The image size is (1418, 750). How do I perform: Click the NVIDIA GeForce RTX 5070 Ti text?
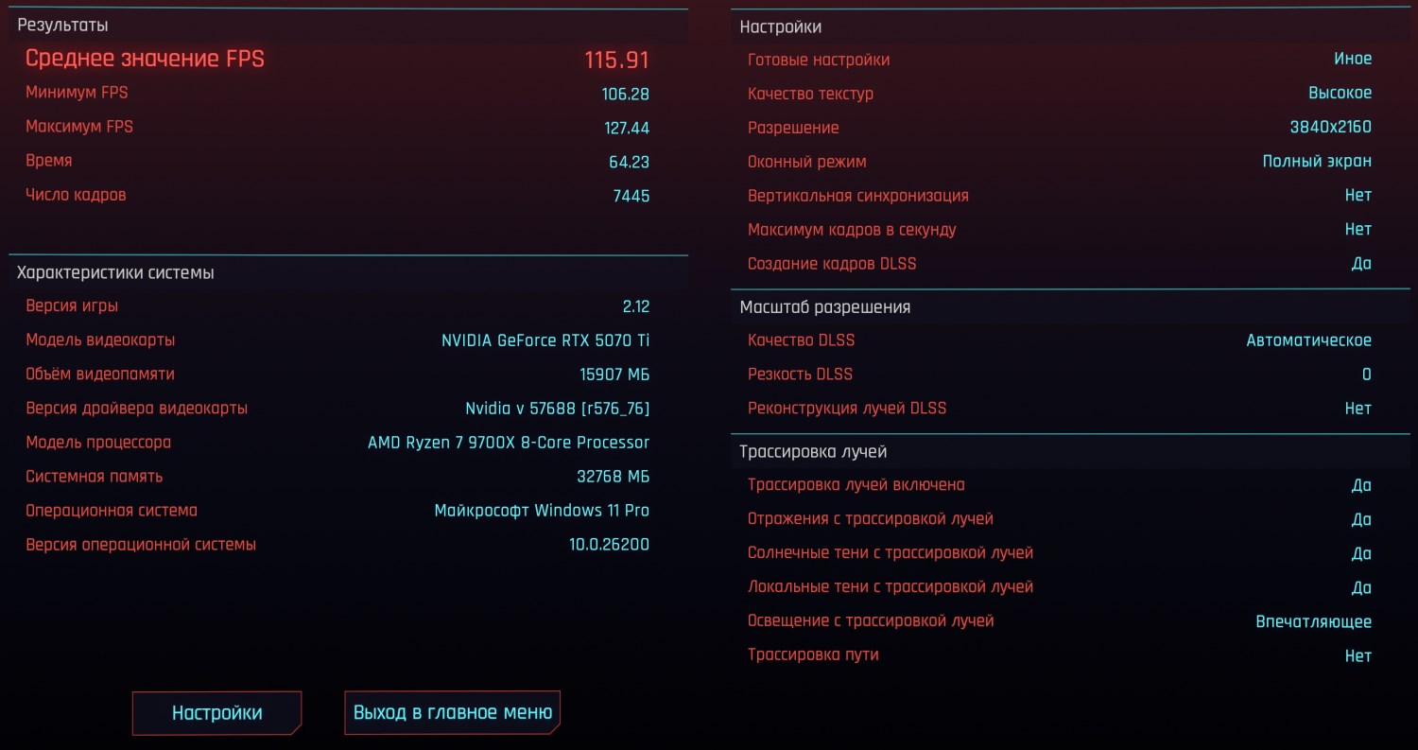tap(545, 340)
